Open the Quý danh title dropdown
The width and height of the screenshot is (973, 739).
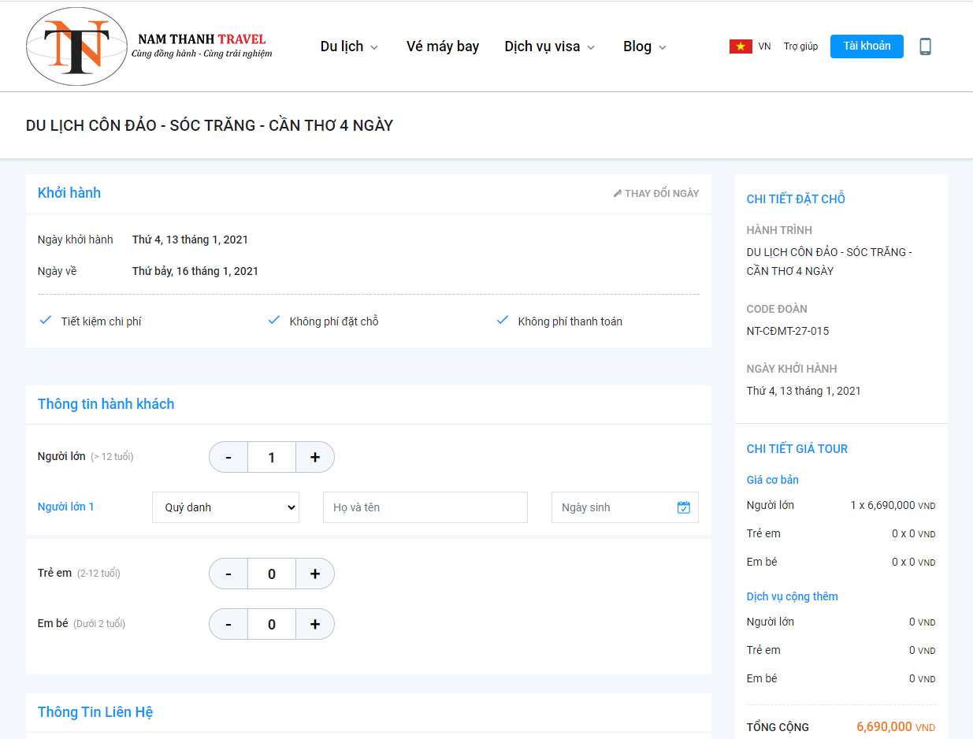(225, 507)
